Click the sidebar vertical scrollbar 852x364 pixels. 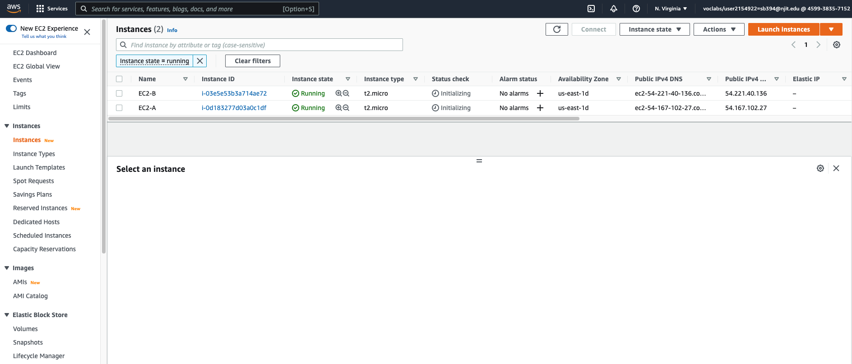104,136
